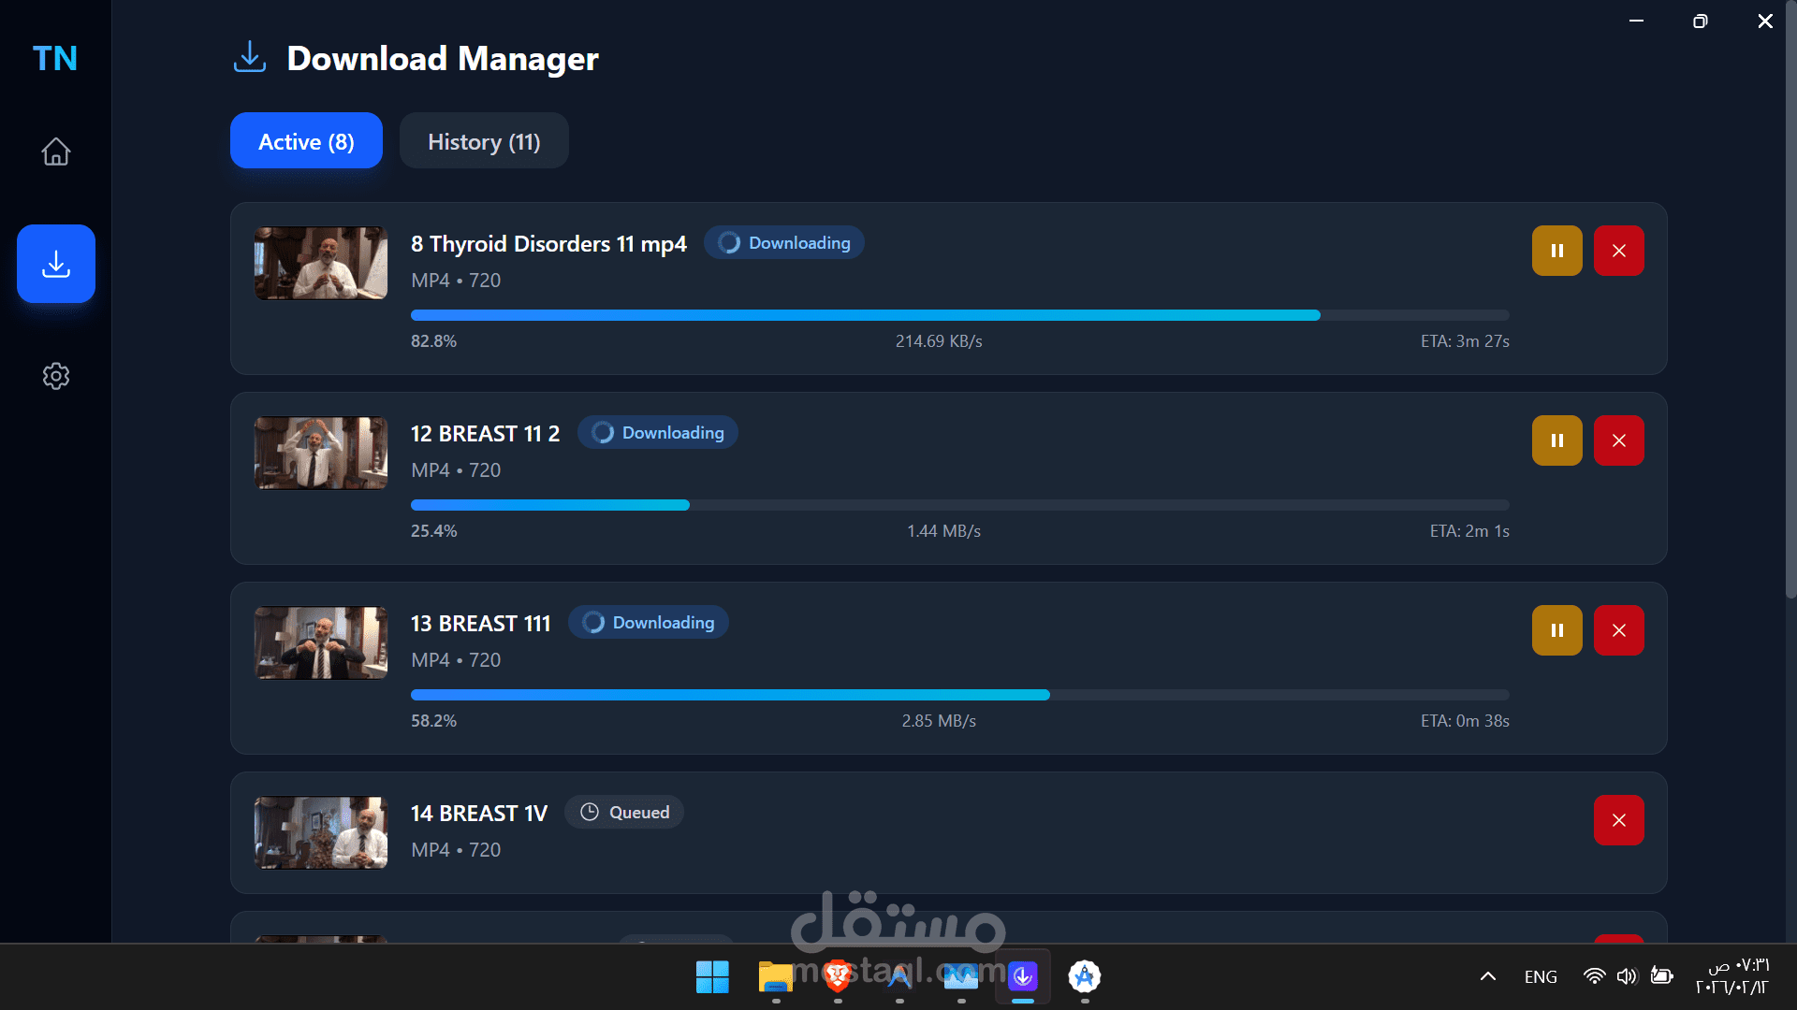
Task: Expand the system tray hidden icons chevron
Action: pyautogui.click(x=1487, y=976)
